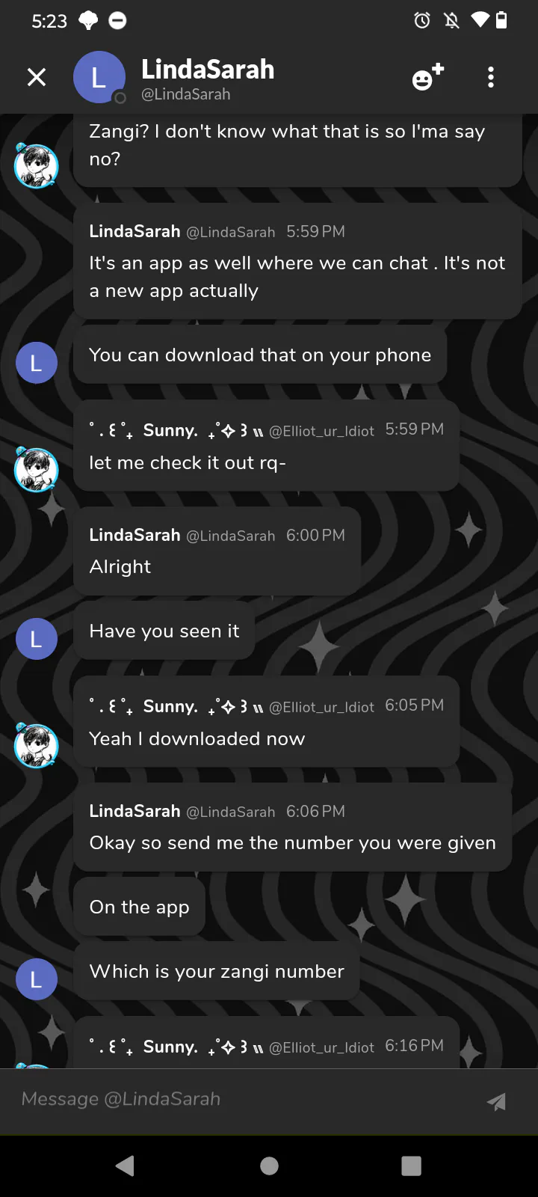Tap Android recent apps square button
This screenshot has width=538, height=1197.
click(x=411, y=1166)
